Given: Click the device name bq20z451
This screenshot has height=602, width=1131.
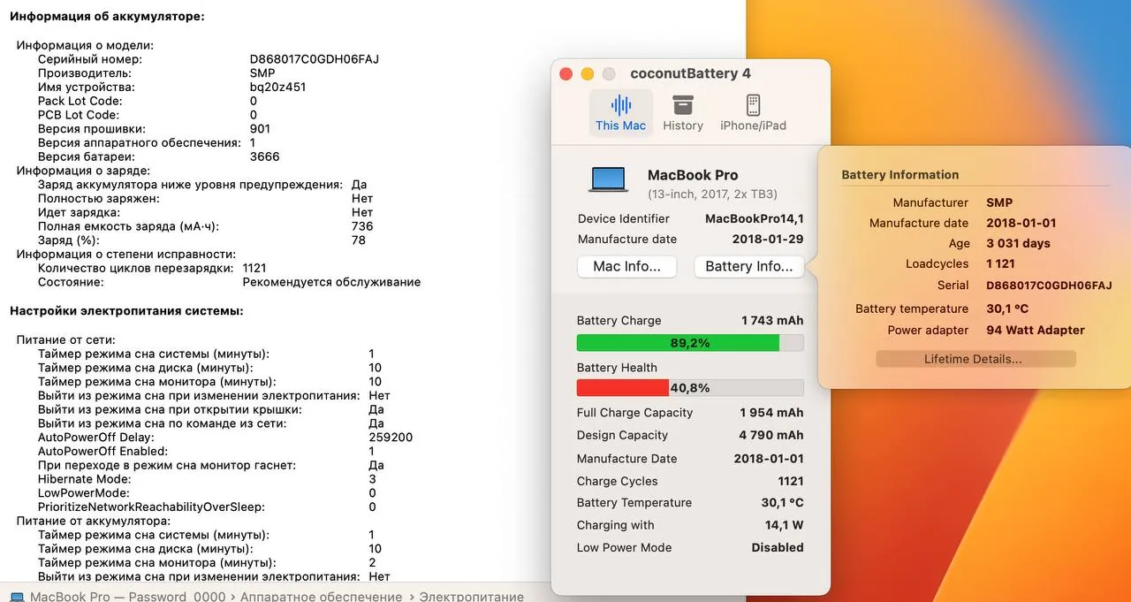Looking at the screenshot, I should point(278,88).
